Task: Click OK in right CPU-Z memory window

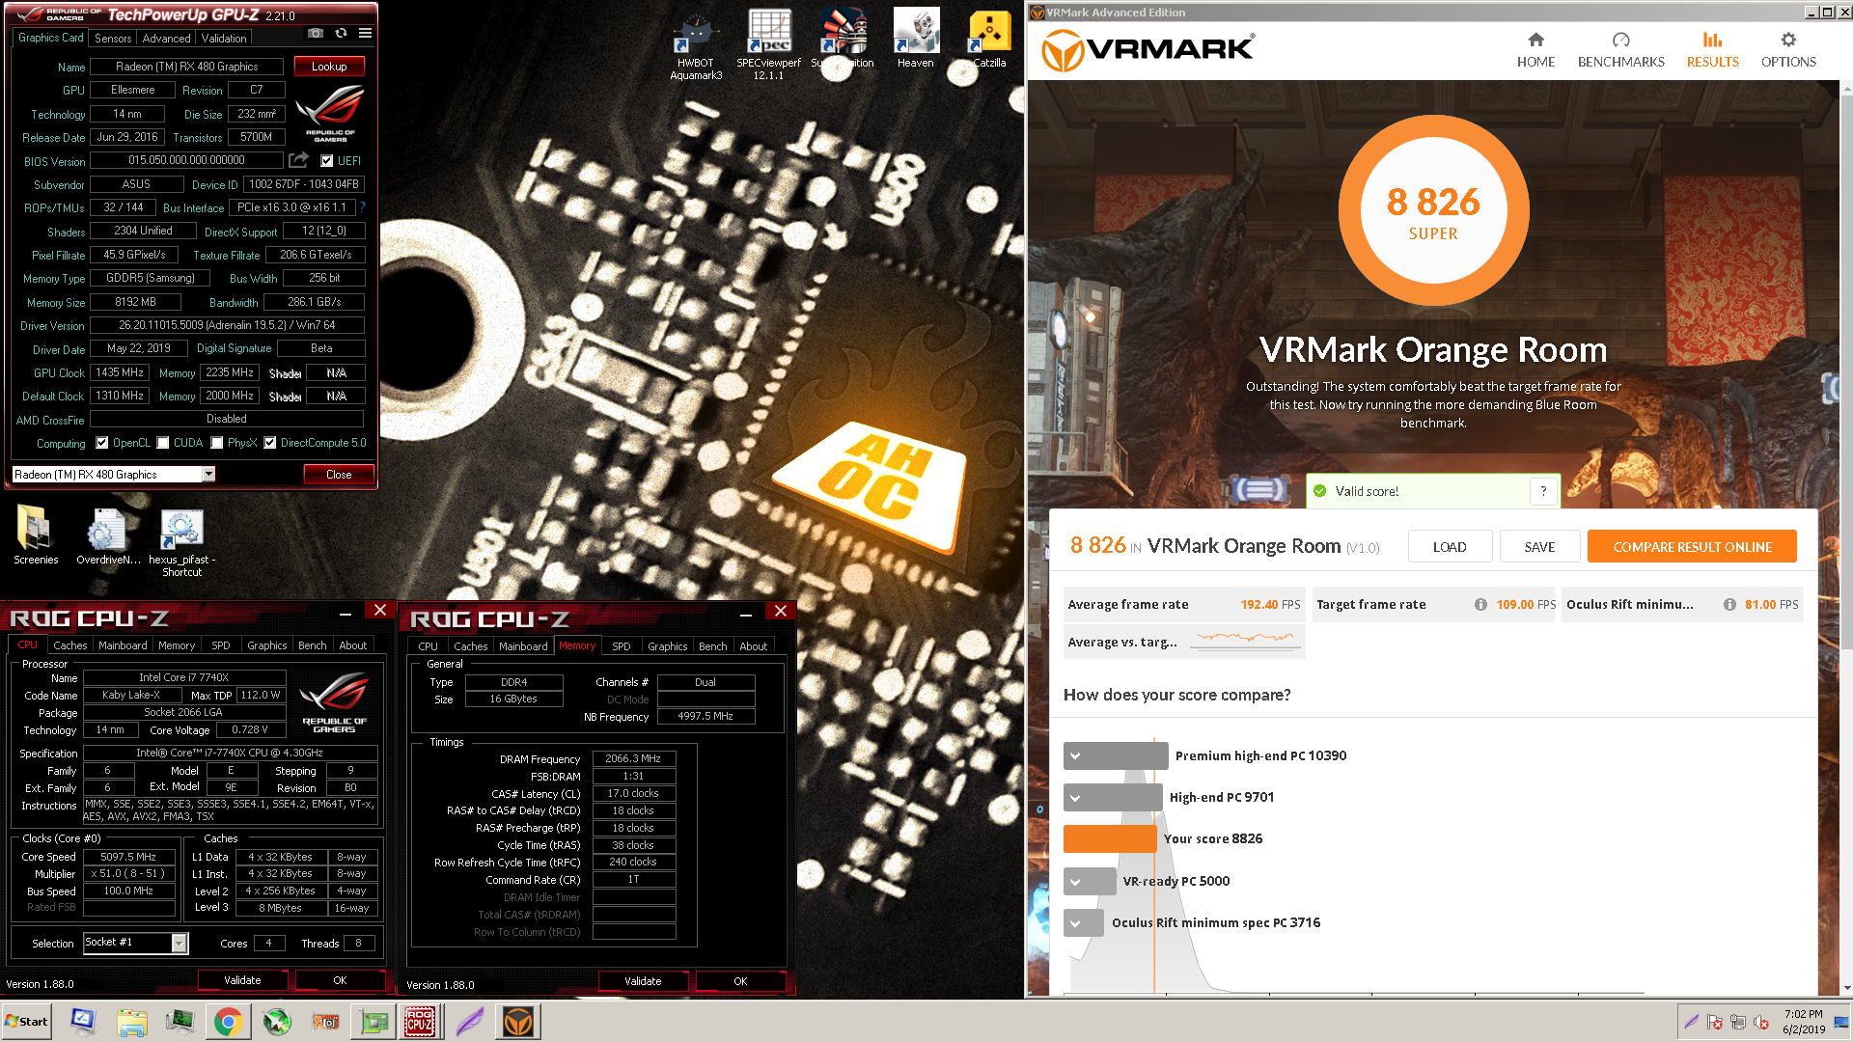Action: (740, 981)
